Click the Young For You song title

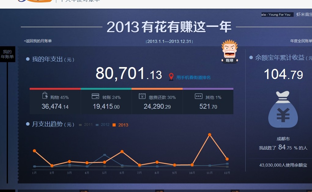coord(277,14)
